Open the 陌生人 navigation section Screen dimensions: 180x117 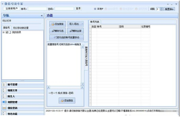click(23, 96)
